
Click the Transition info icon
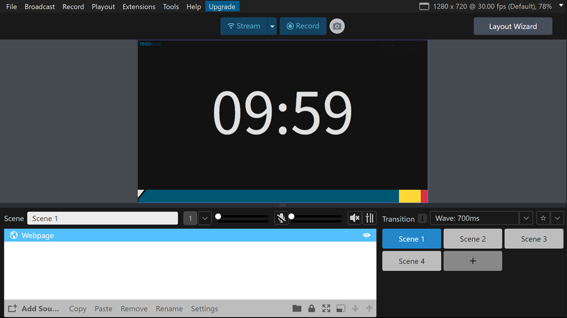(422, 218)
